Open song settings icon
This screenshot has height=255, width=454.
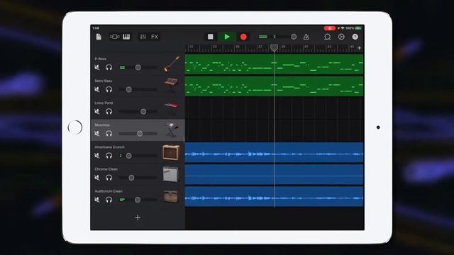tap(341, 37)
